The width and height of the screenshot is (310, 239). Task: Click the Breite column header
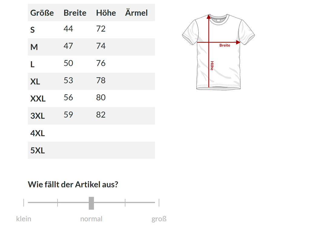[x=75, y=13]
